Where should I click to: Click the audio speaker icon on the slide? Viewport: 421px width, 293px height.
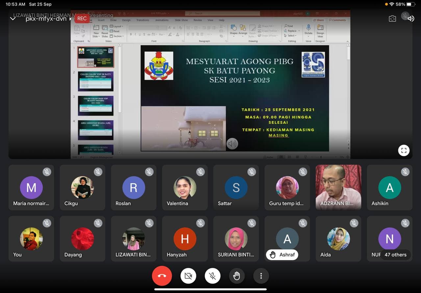[x=232, y=144]
